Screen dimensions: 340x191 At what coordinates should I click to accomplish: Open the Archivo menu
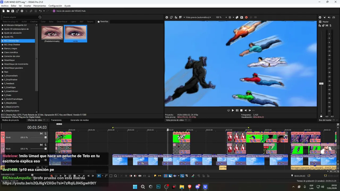pos(5,6)
